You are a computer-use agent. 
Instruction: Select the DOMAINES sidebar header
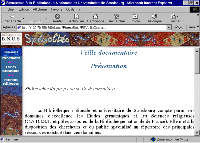11,52
